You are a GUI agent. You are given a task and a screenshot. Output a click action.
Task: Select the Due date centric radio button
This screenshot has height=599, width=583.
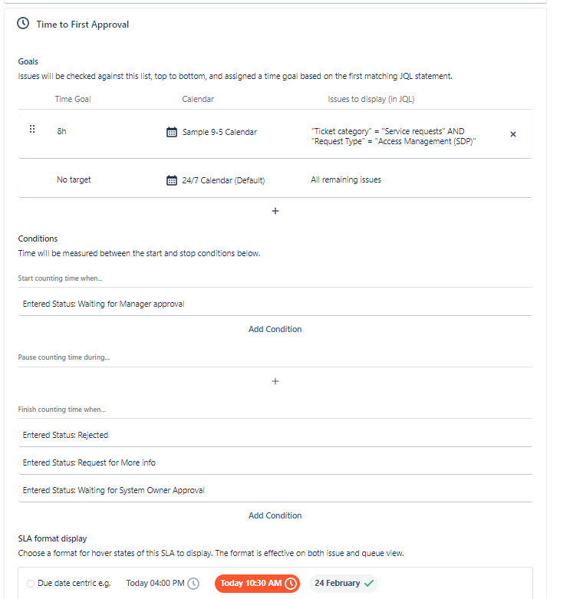pyautogui.click(x=31, y=584)
